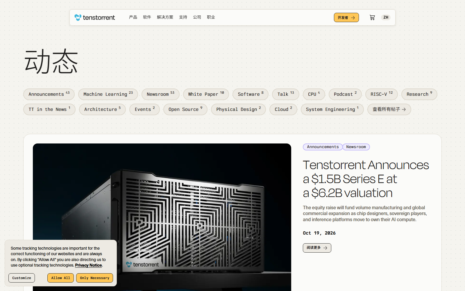Open the 软件 menu
Viewport: 465px width, 291px height.
point(147,17)
